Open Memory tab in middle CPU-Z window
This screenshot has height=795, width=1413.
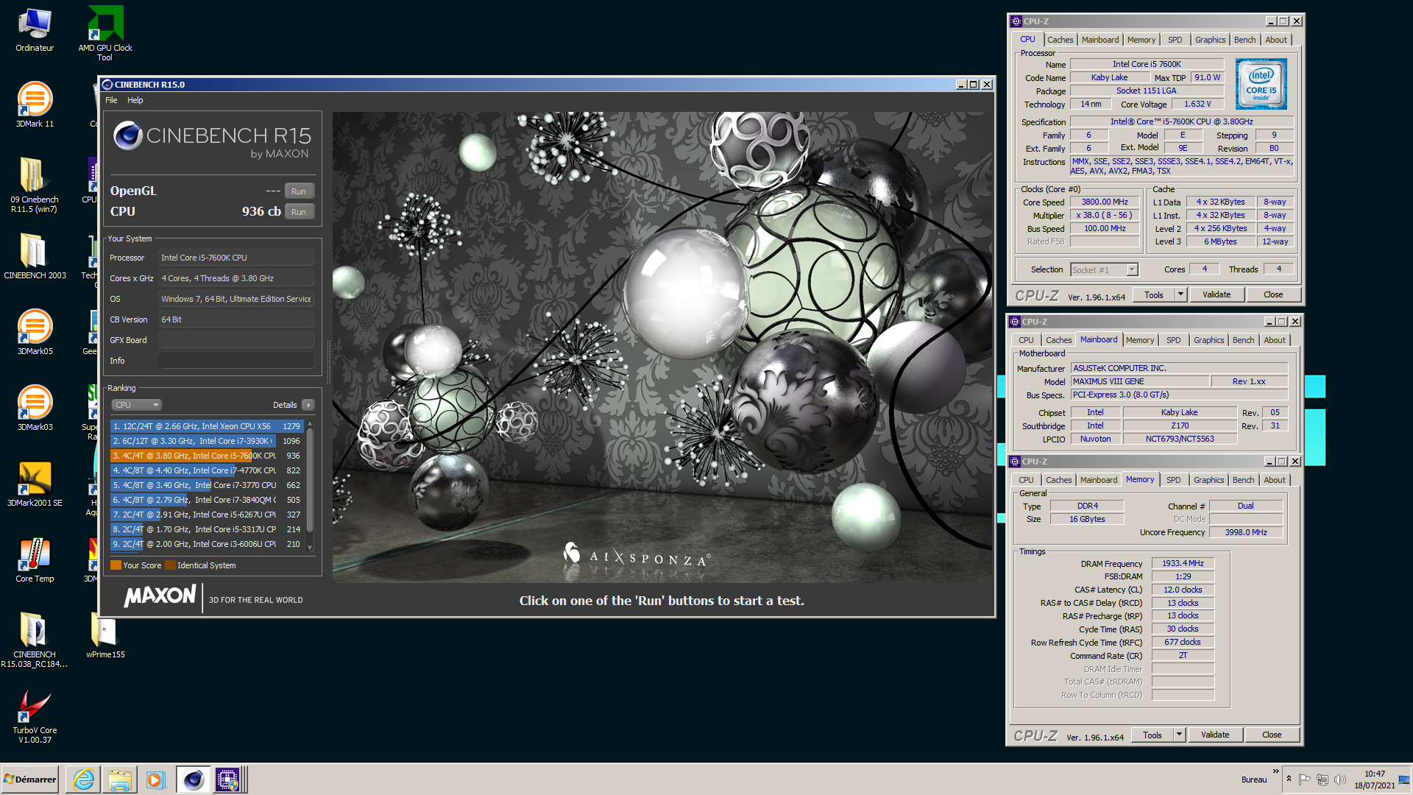coord(1139,340)
